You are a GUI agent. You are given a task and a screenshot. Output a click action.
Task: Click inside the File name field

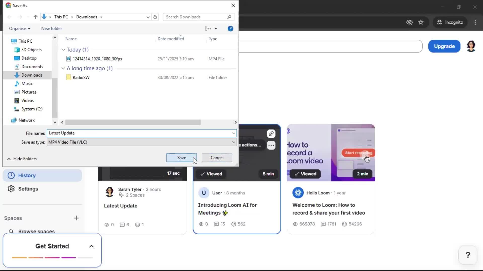pos(141,133)
